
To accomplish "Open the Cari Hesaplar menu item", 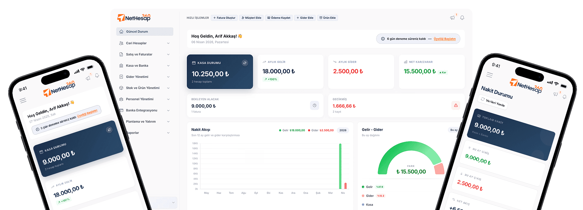I will click(145, 43).
